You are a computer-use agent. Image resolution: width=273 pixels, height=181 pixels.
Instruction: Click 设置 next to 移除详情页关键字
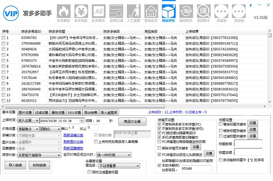196,147
